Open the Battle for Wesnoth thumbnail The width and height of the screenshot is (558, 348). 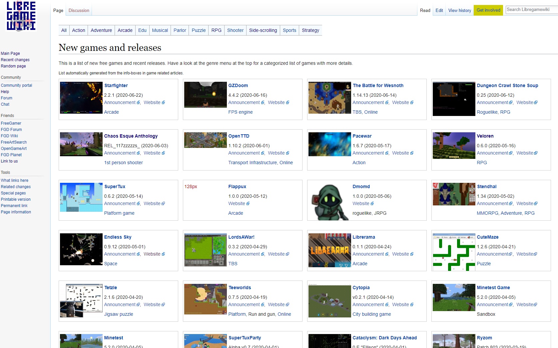pyautogui.click(x=330, y=98)
